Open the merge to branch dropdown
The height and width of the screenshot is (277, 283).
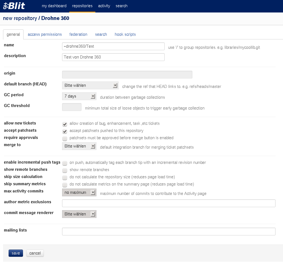pos(79,146)
